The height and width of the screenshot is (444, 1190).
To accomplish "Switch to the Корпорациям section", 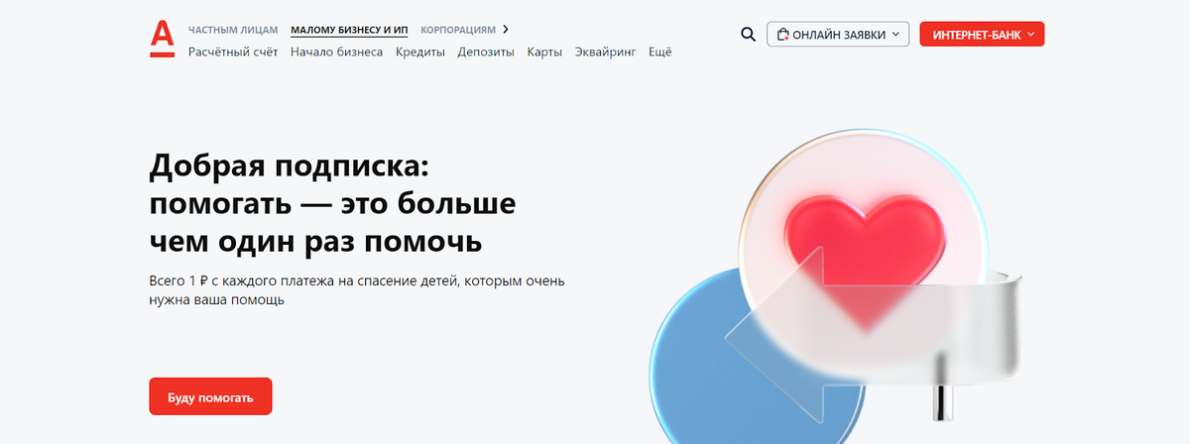I will click(x=458, y=31).
